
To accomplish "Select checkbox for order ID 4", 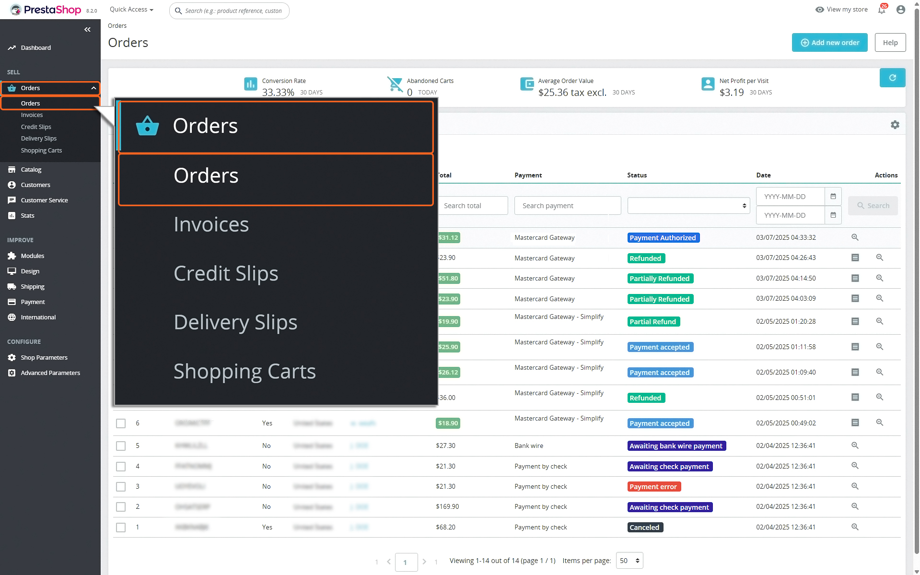I will tap(121, 467).
